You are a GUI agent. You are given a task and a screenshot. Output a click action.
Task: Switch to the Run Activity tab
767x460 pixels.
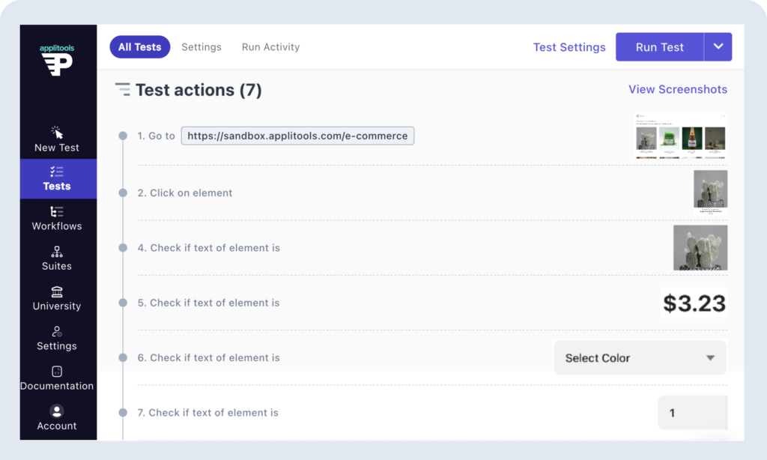point(270,47)
